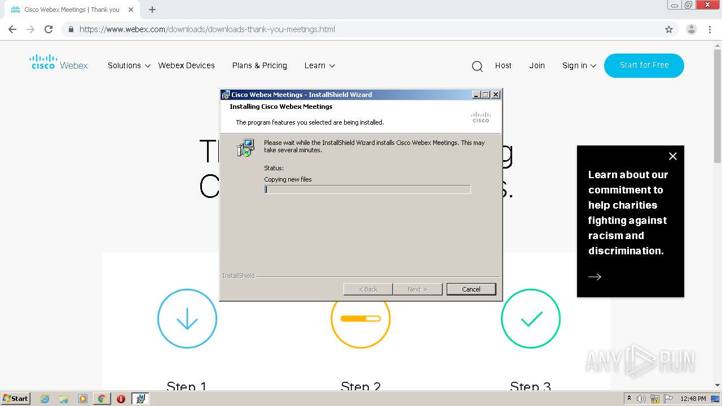
Task: Bookmark this page with the star icon
Action: 669,29
